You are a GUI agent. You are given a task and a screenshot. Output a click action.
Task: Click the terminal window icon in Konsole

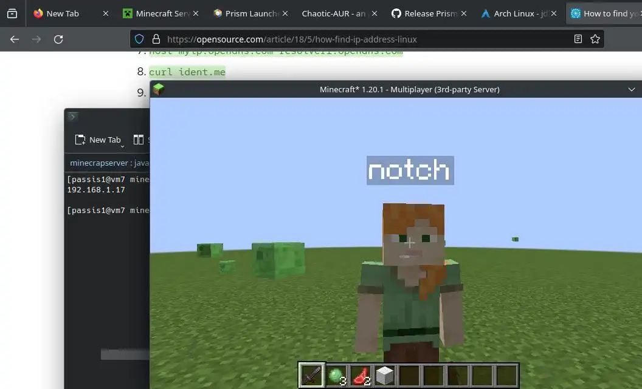click(x=72, y=117)
